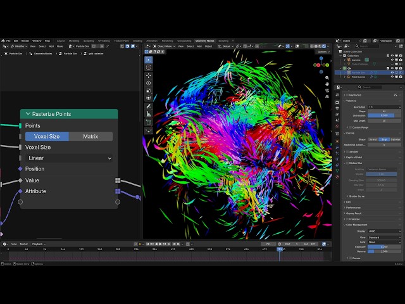Open the File menu
This screenshot has height=304, width=405.
click(x=8, y=41)
